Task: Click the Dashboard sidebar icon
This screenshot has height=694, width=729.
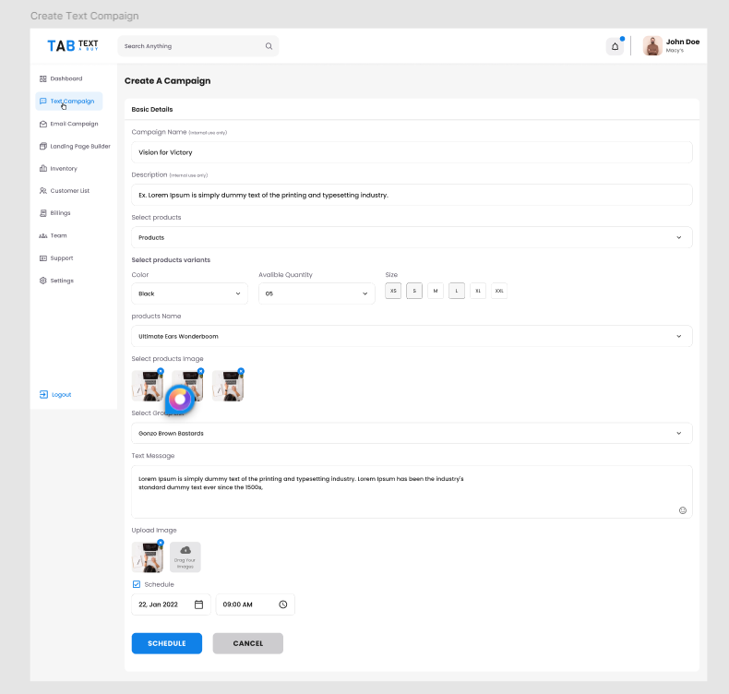Action: pos(43,78)
